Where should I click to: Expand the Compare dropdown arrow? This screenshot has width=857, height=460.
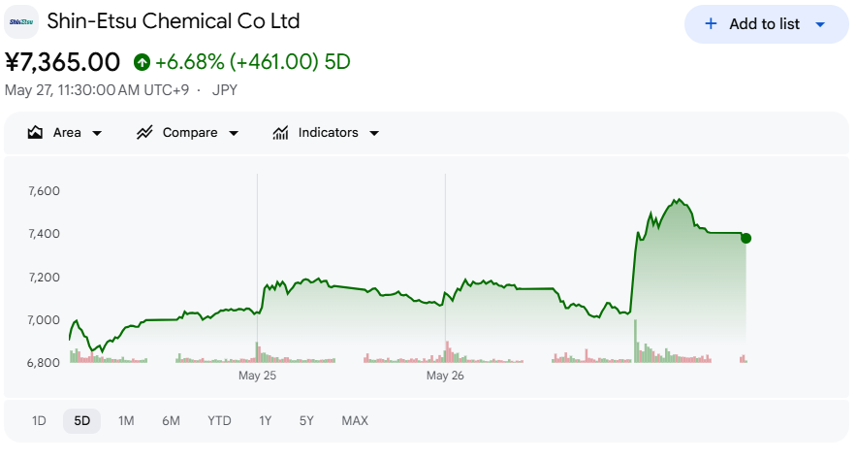tap(234, 133)
